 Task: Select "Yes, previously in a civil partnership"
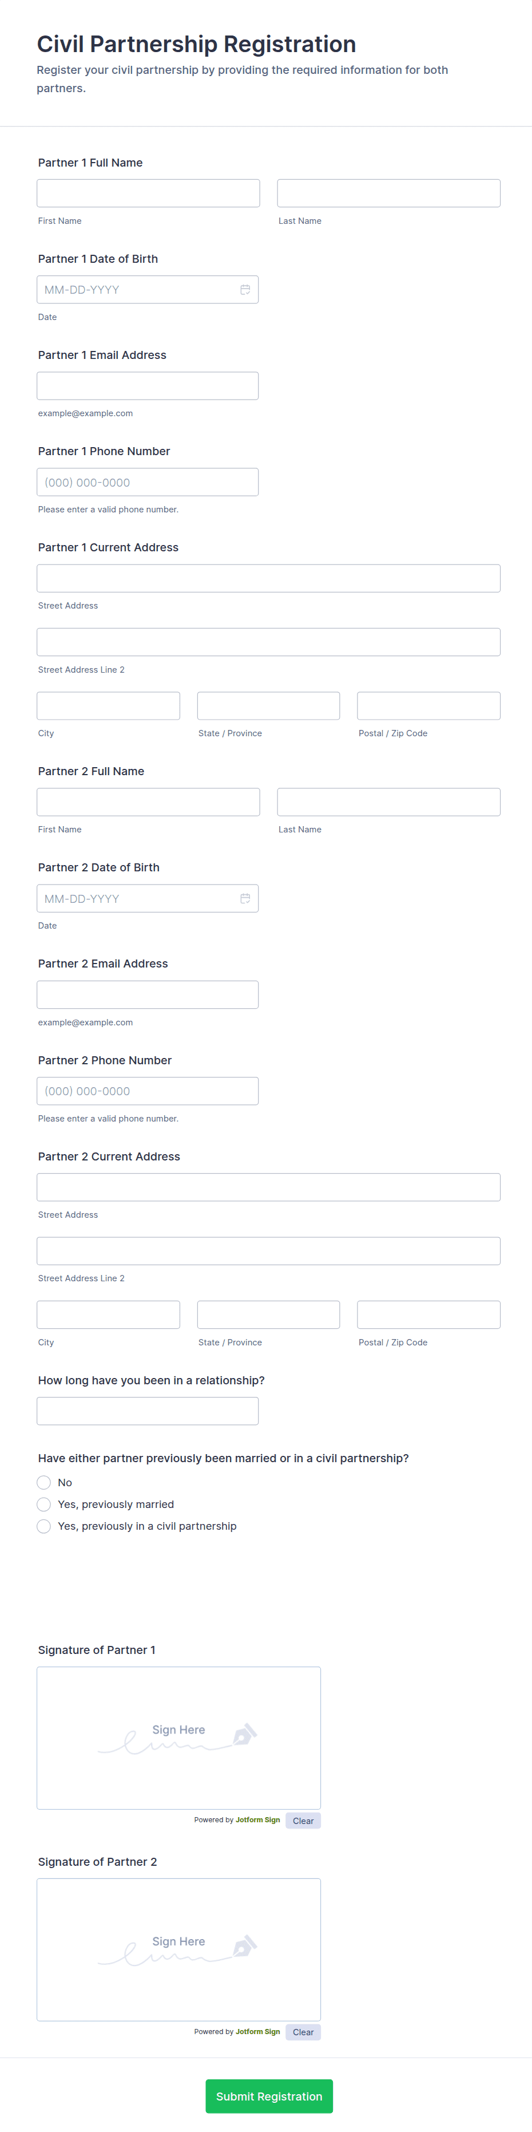click(44, 1526)
